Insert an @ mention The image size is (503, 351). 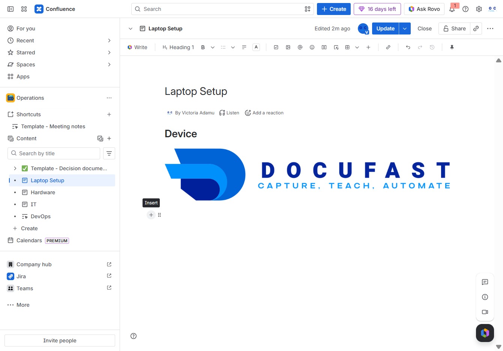tap(300, 47)
